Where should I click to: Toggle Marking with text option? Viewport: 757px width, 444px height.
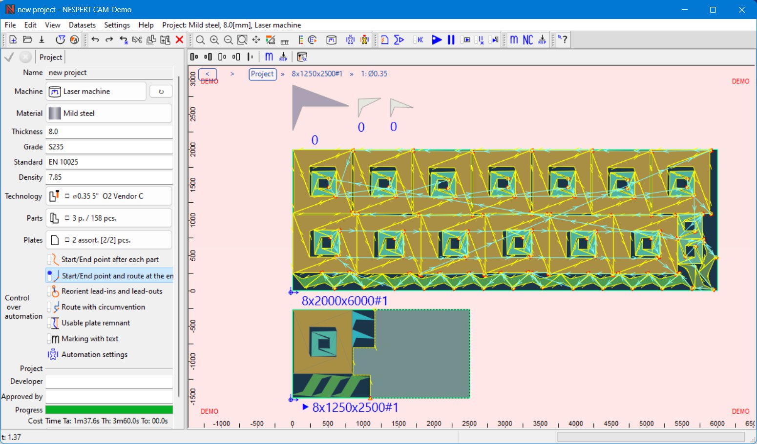pyautogui.click(x=83, y=339)
